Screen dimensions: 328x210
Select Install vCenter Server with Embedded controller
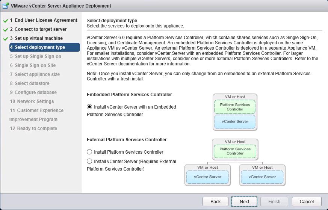click(x=89, y=107)
